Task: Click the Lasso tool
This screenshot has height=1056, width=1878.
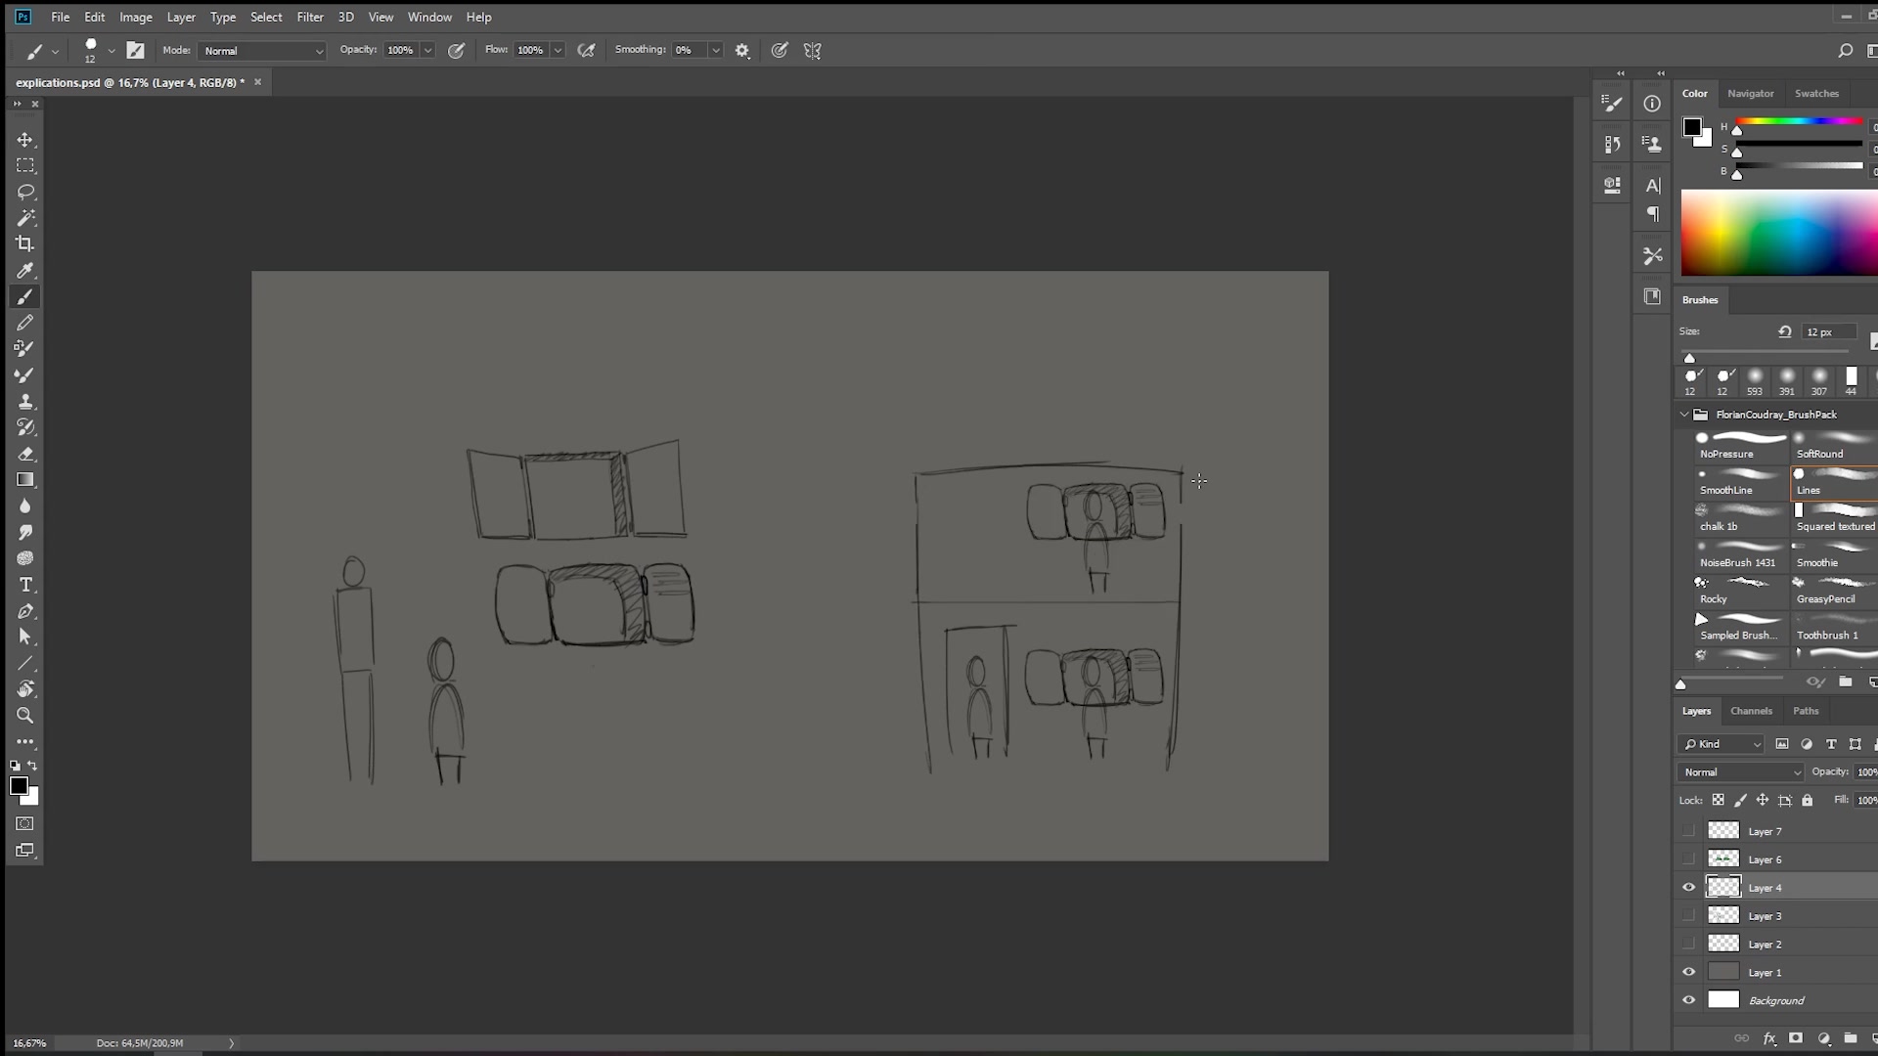Action: pos(25,192)
